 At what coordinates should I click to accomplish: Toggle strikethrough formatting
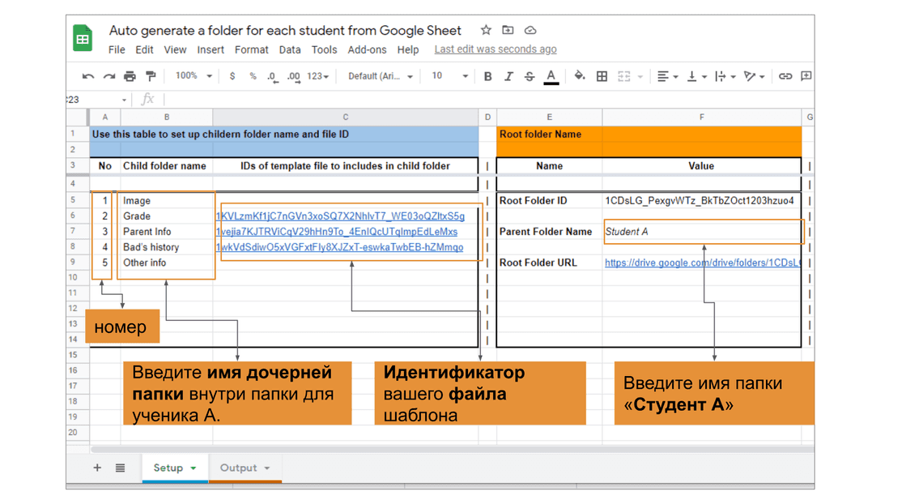pyautogui.click(x=530, y=76)
